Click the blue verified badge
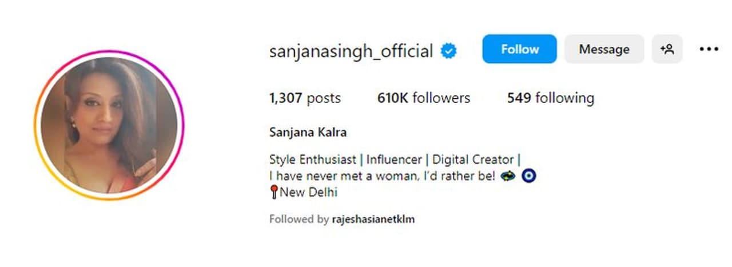 point(448,51)
